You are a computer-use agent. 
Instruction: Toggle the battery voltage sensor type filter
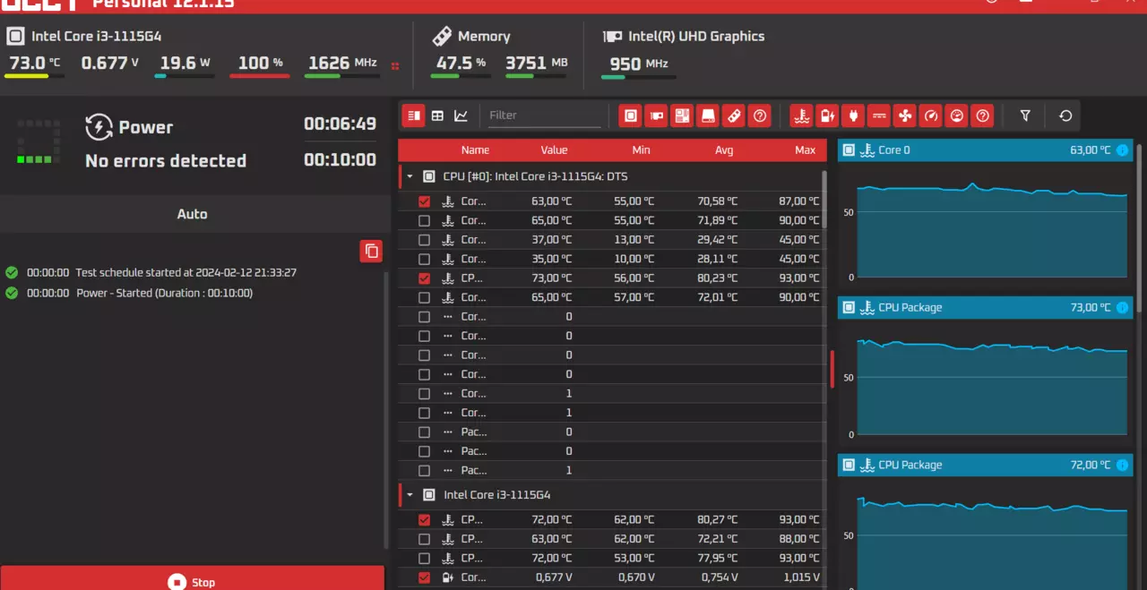[x=827, y=115]
